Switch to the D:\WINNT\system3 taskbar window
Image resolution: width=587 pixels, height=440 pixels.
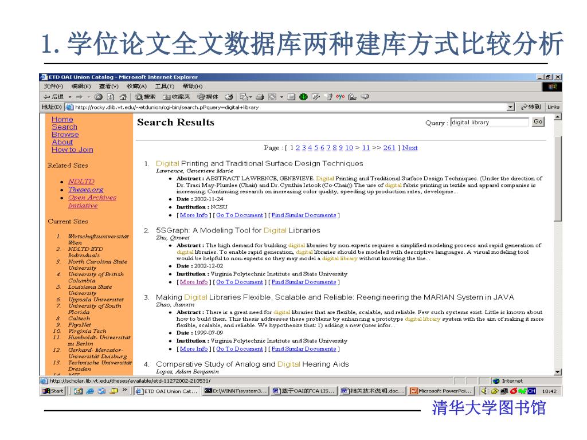pos(236,391)
